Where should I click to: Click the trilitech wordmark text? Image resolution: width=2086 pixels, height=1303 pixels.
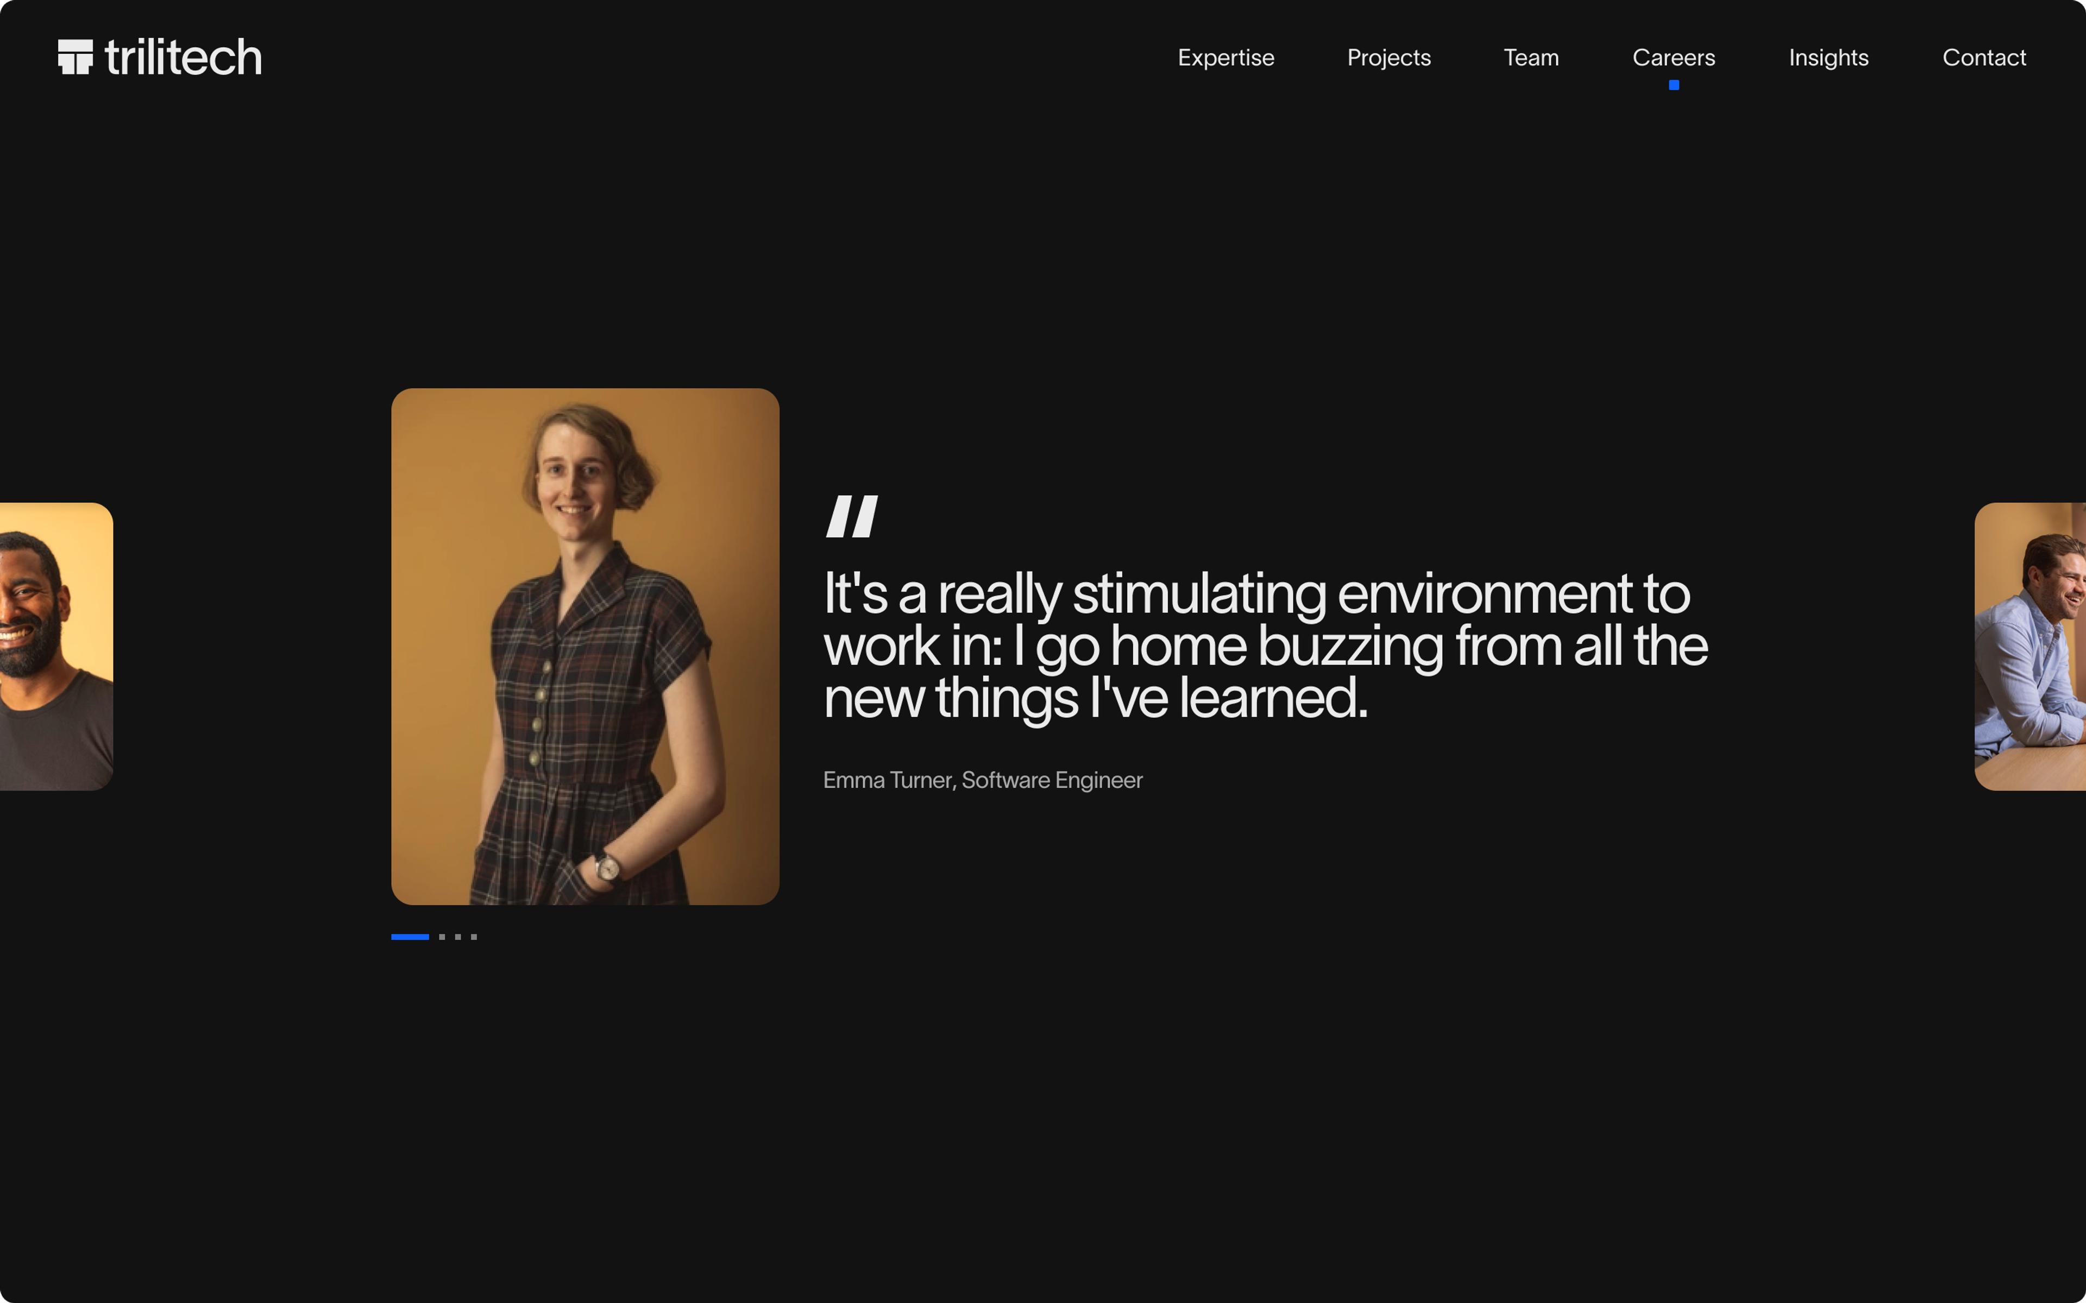coord(183,58)
